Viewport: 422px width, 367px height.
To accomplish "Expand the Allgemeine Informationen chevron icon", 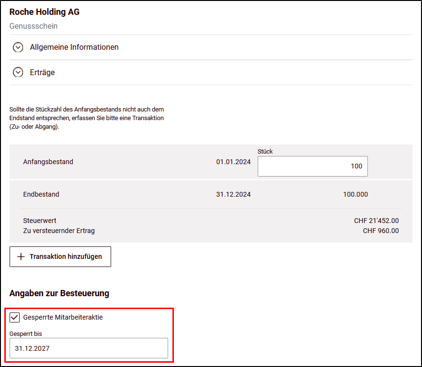I will pos(18,47).
